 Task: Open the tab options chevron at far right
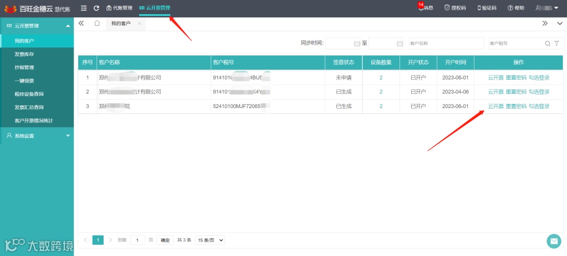pyautogui.click(x=560, y=24)
